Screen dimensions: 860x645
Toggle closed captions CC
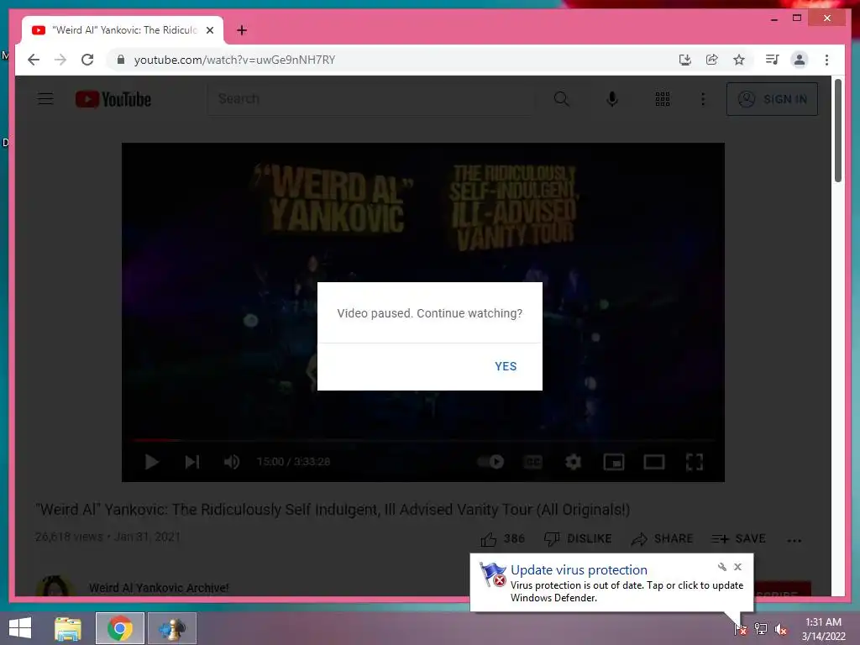tap(532, 462)
